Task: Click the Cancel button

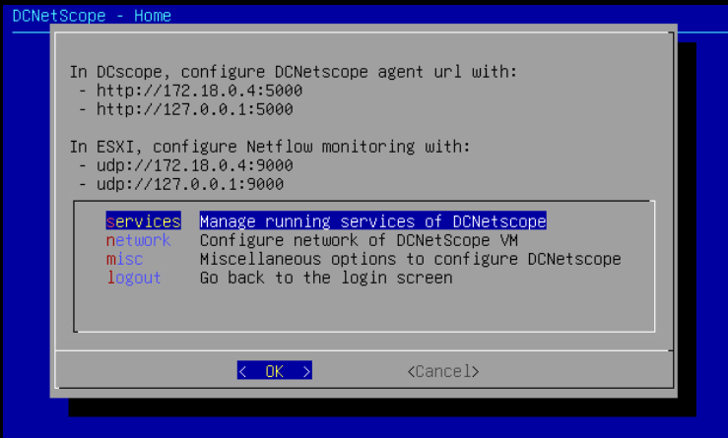Action: [443, 371]
